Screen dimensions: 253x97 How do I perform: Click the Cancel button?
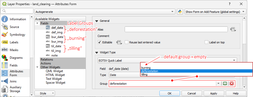pyautogui.click(x=192, y=93)
